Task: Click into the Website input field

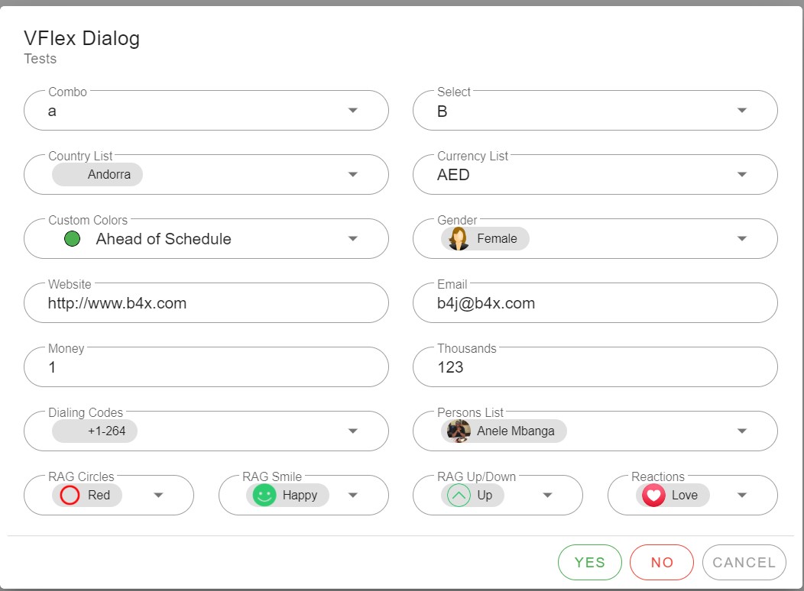Action: click(206, 303)
